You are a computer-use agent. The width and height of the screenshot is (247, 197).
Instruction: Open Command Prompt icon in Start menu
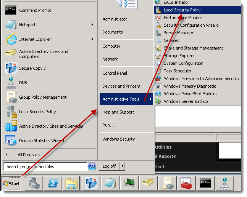(11, 10)
